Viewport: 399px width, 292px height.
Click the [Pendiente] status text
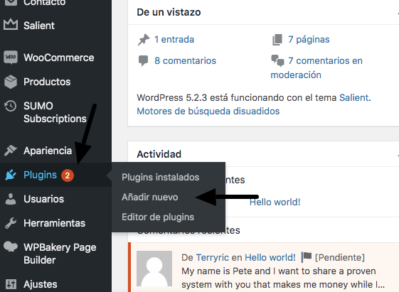[x=340, y=257]
